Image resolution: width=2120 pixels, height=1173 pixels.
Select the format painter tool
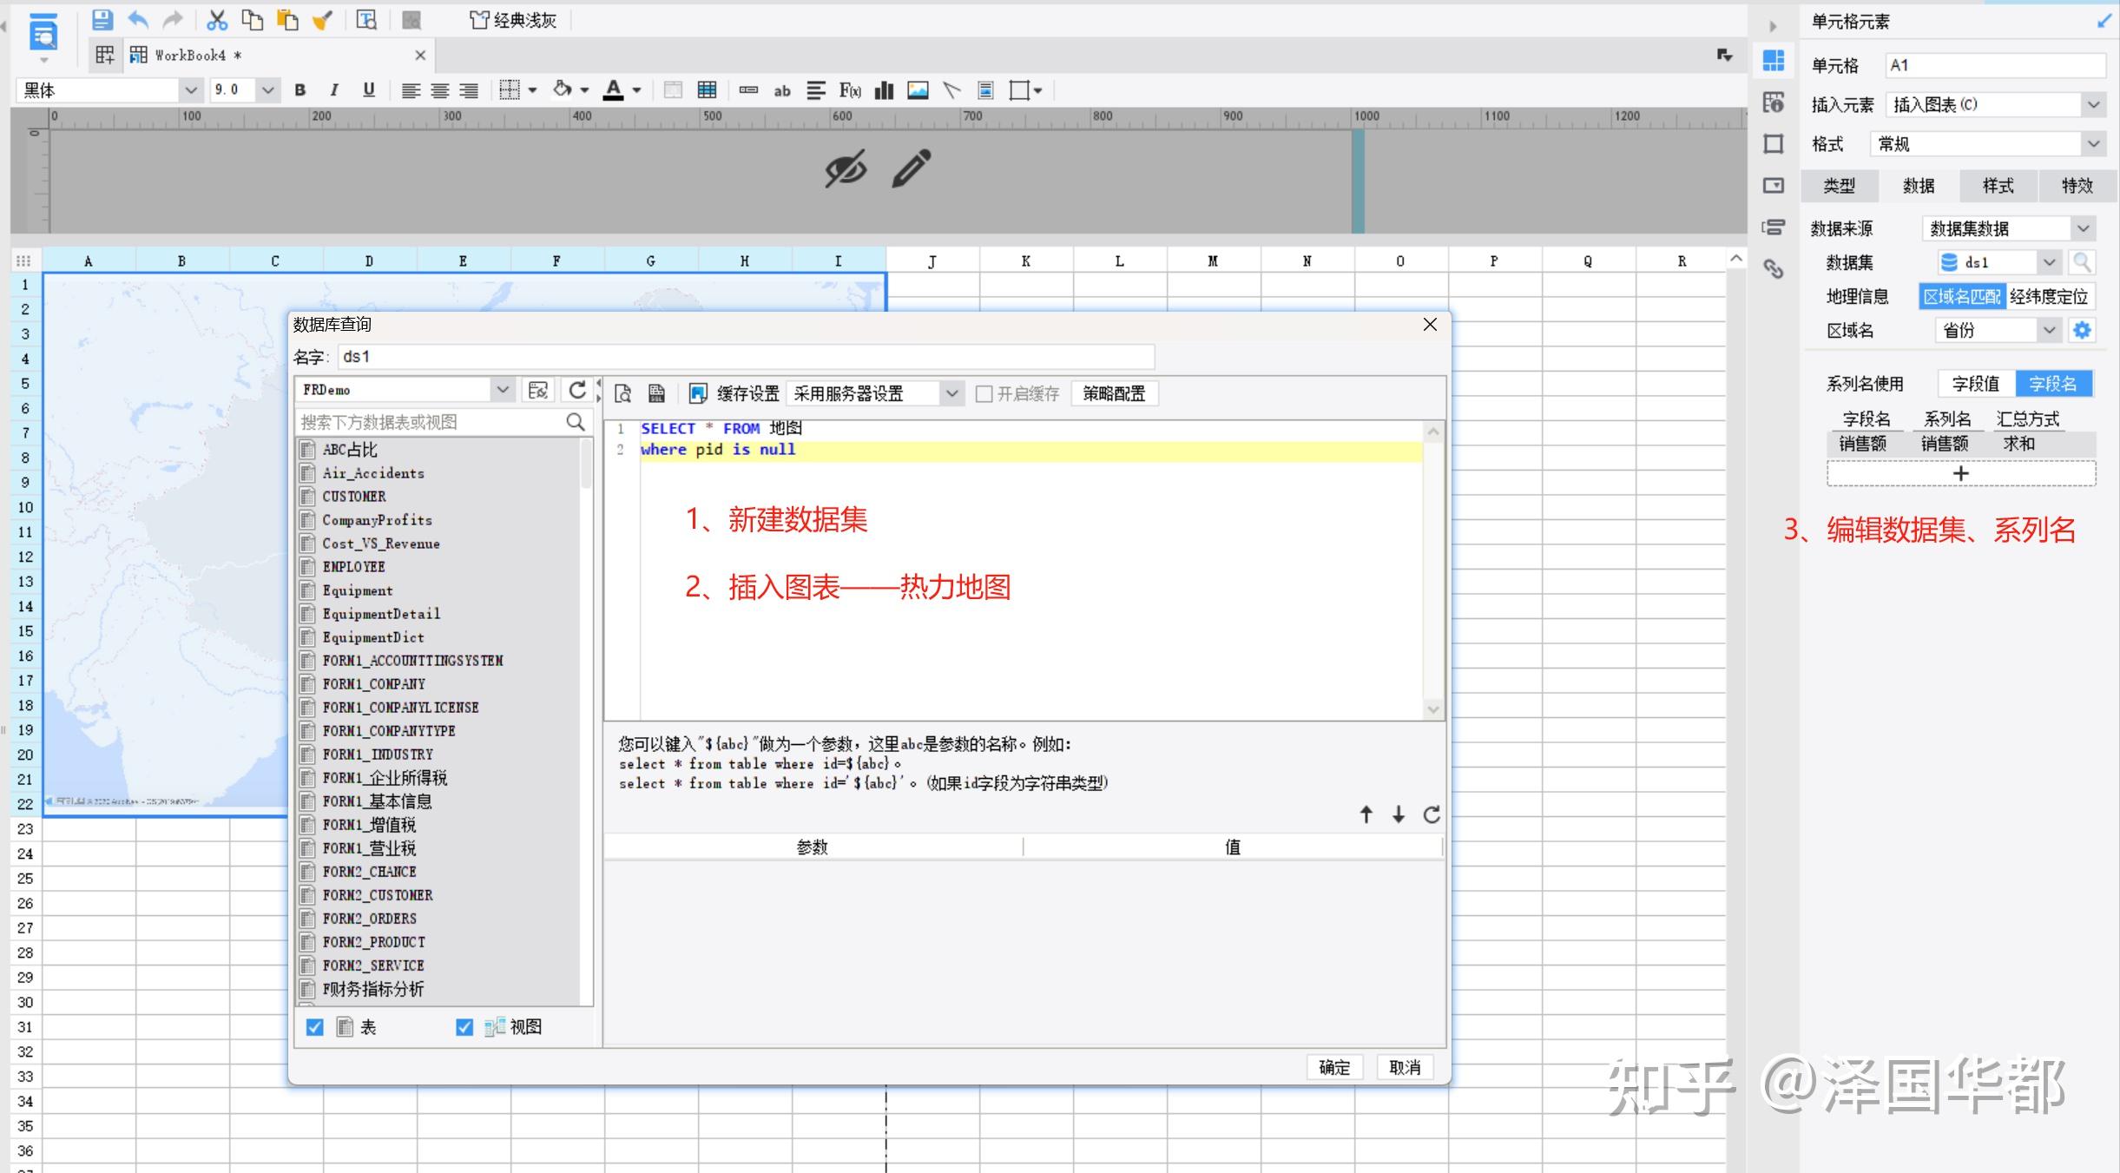tap(323, 20)
